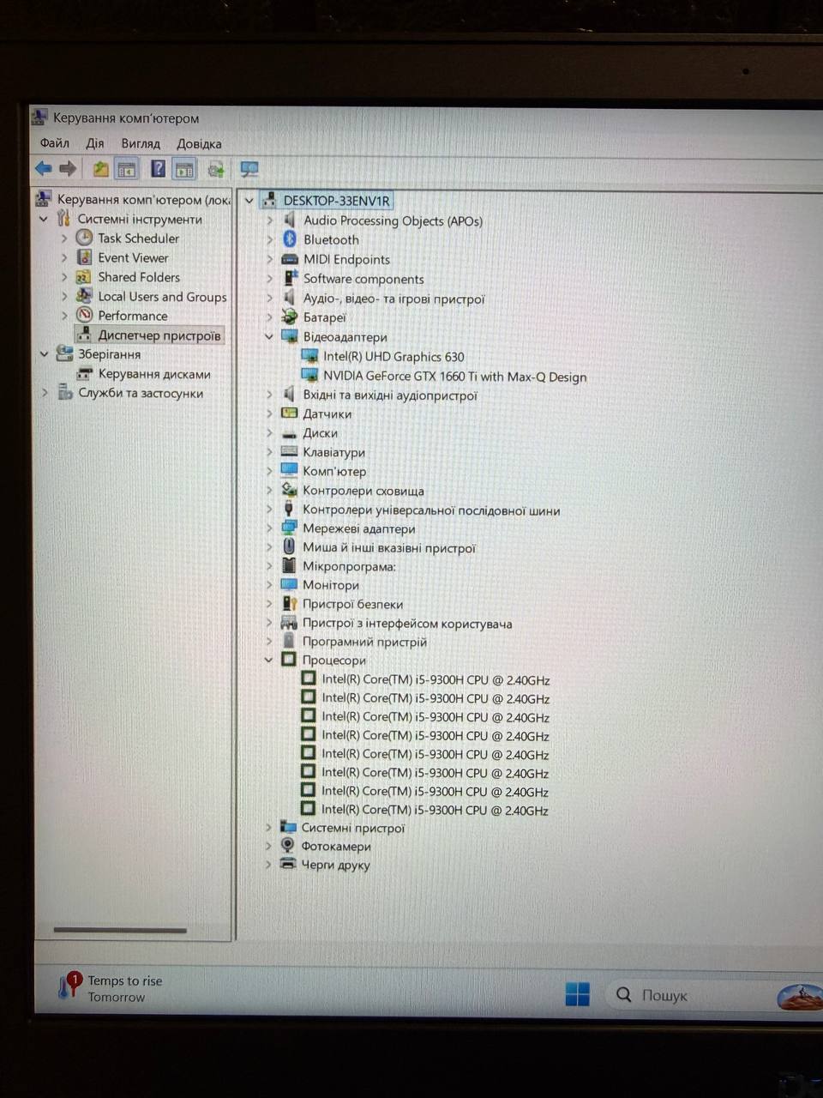This screenshot has width=823, height=1098.
Task: Click the Миша й інші вказівні пристрої icon
Action: (x=289, y=547)
